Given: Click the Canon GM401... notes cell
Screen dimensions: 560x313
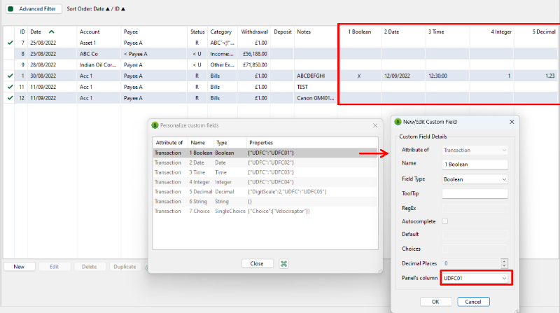Looking at the screenshot, I should pos(316,98).
